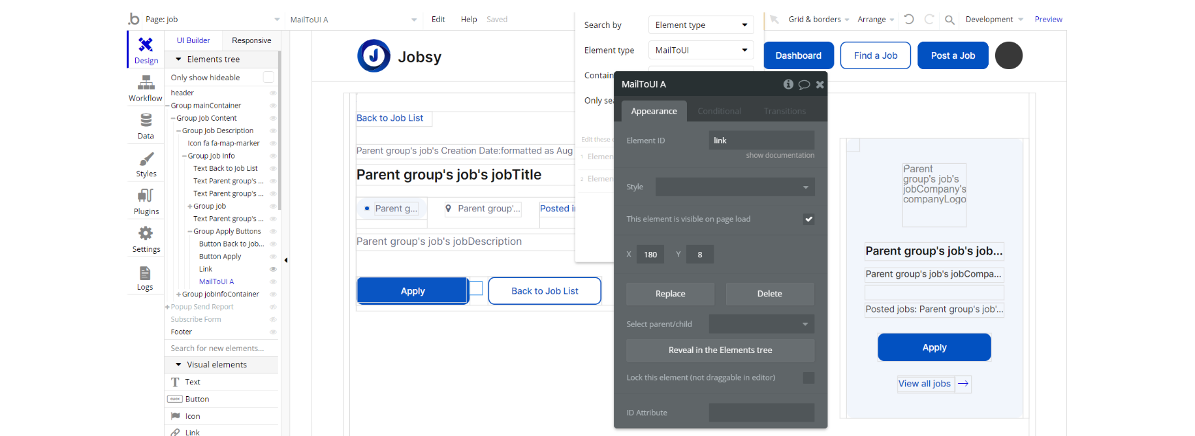The height and width of the screenshot is (436, 1195).
Task: Switch to the Responsive tab
Action: (x=251, y=40)
